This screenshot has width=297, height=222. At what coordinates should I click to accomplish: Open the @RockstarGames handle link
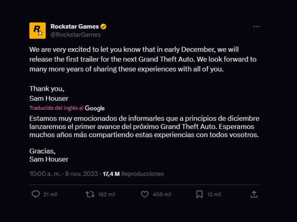(x=75, y=35)
